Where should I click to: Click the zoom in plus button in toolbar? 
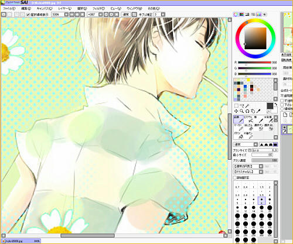pyautogui.click(x=77, y=15)
